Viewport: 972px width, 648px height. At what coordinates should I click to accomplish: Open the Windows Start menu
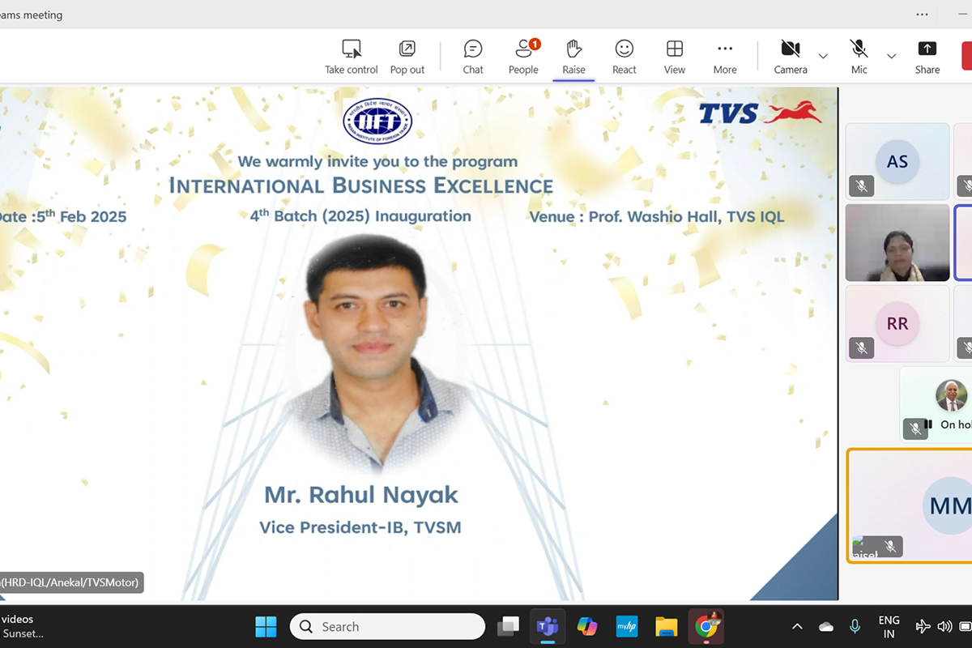pyautogui.click(x=266, y=626)
